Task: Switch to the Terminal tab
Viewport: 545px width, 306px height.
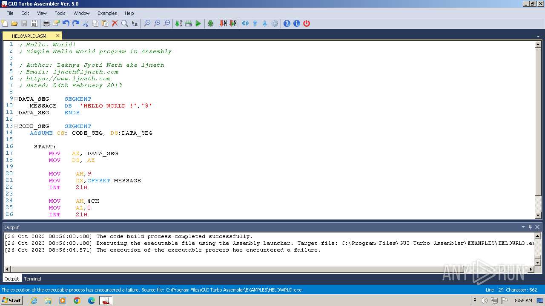Action: 32,279
